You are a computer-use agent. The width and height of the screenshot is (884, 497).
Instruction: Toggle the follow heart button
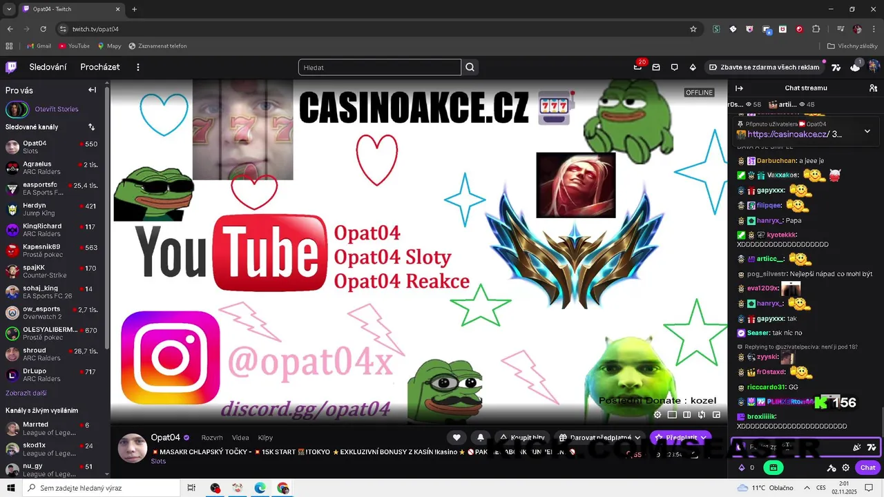pos(457,438)
